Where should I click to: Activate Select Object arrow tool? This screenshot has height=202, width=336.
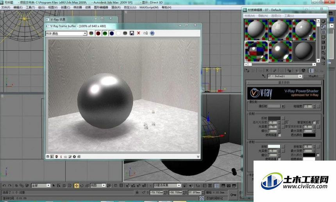click(x=54, y=186)
